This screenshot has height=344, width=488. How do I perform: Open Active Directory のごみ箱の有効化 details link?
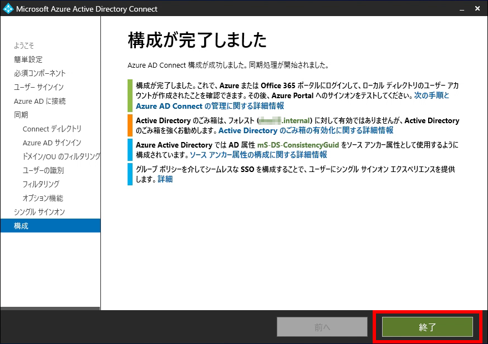[x=306, y=130]
